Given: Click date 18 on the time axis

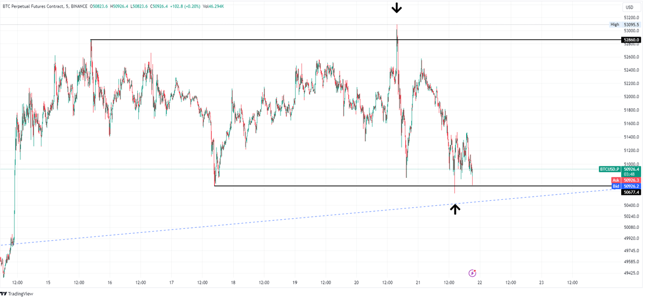Looking at the screenshot, I should 233,282.
